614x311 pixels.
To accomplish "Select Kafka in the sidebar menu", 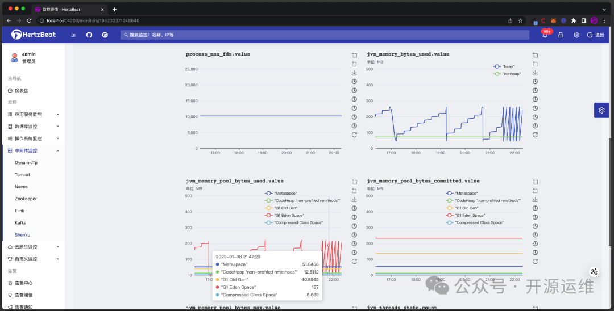I will pos(20,223).
